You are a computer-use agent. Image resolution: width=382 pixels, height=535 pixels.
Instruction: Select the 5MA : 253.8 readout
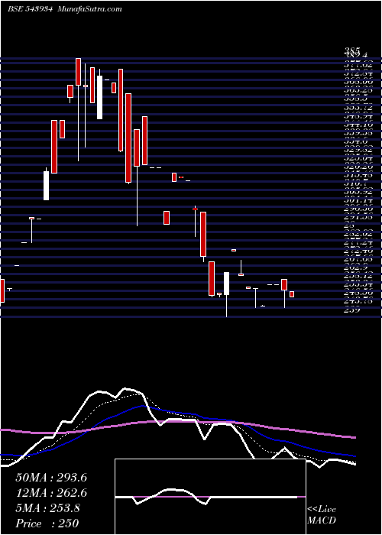coord(47,508)
